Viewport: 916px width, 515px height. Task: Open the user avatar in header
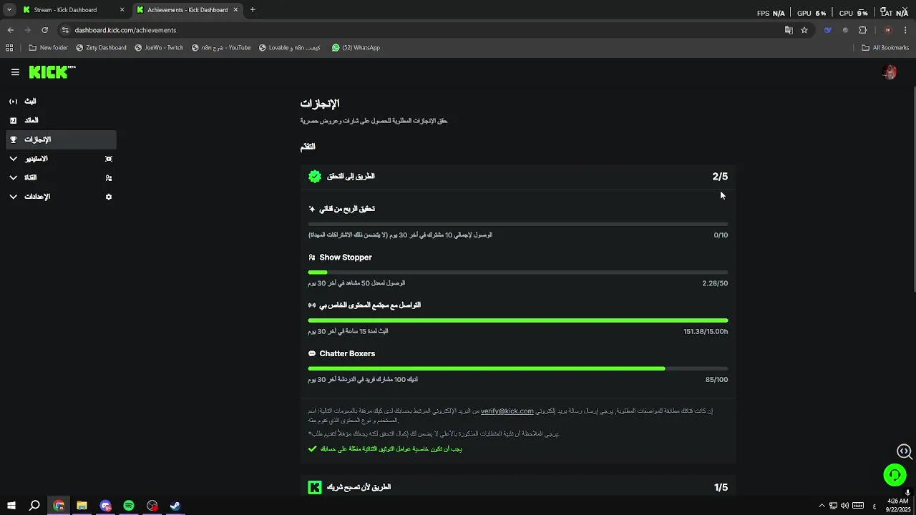click(890, 72)
